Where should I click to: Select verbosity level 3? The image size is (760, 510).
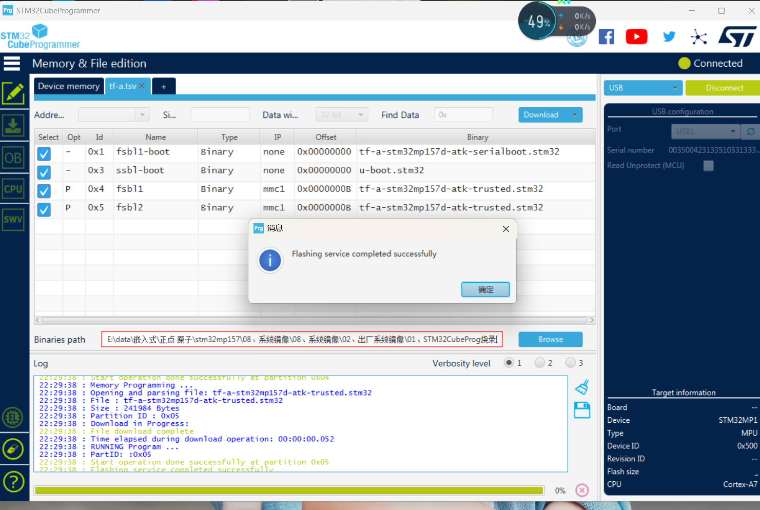(570, 363)
